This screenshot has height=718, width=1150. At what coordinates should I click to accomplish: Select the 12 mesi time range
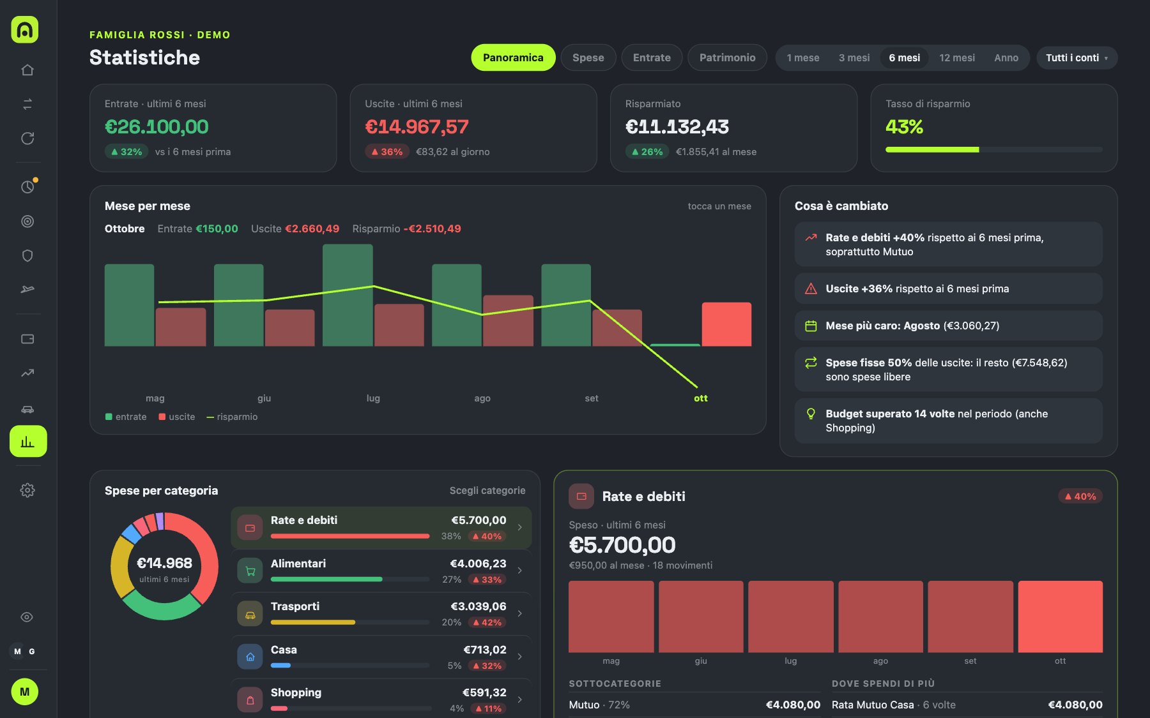957,57
